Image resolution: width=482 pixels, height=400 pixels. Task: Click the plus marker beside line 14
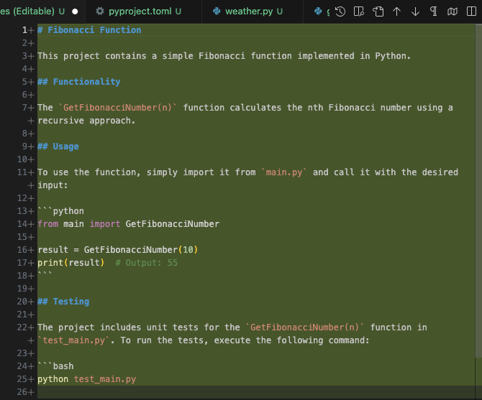31,224
